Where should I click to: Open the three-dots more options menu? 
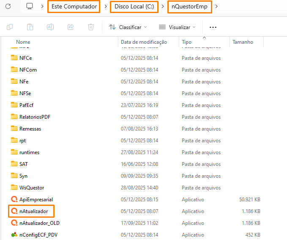(x=213, y=27)
